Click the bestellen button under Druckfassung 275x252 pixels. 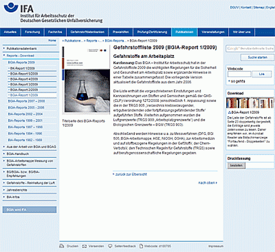click(235, 166)
